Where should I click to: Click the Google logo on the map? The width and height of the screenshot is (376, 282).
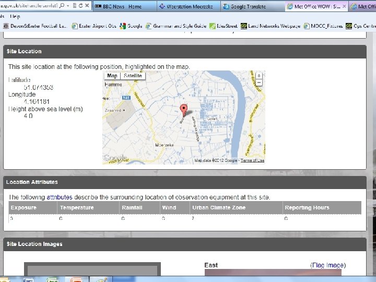[115, 158]
